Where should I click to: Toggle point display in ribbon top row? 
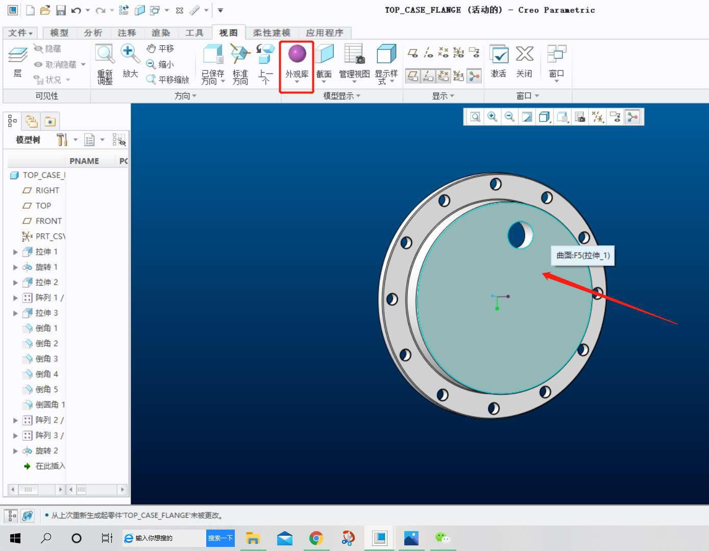[443, 52]
